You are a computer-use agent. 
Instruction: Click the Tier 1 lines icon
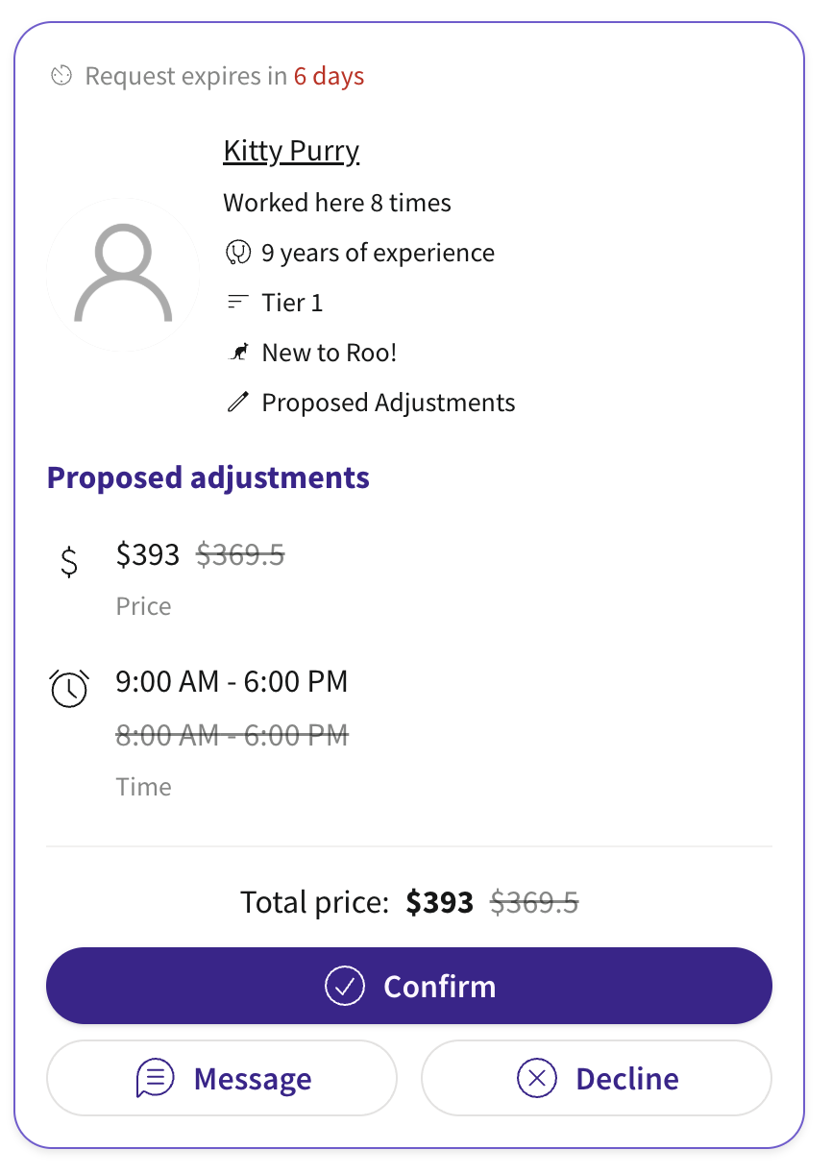[237, 303]
